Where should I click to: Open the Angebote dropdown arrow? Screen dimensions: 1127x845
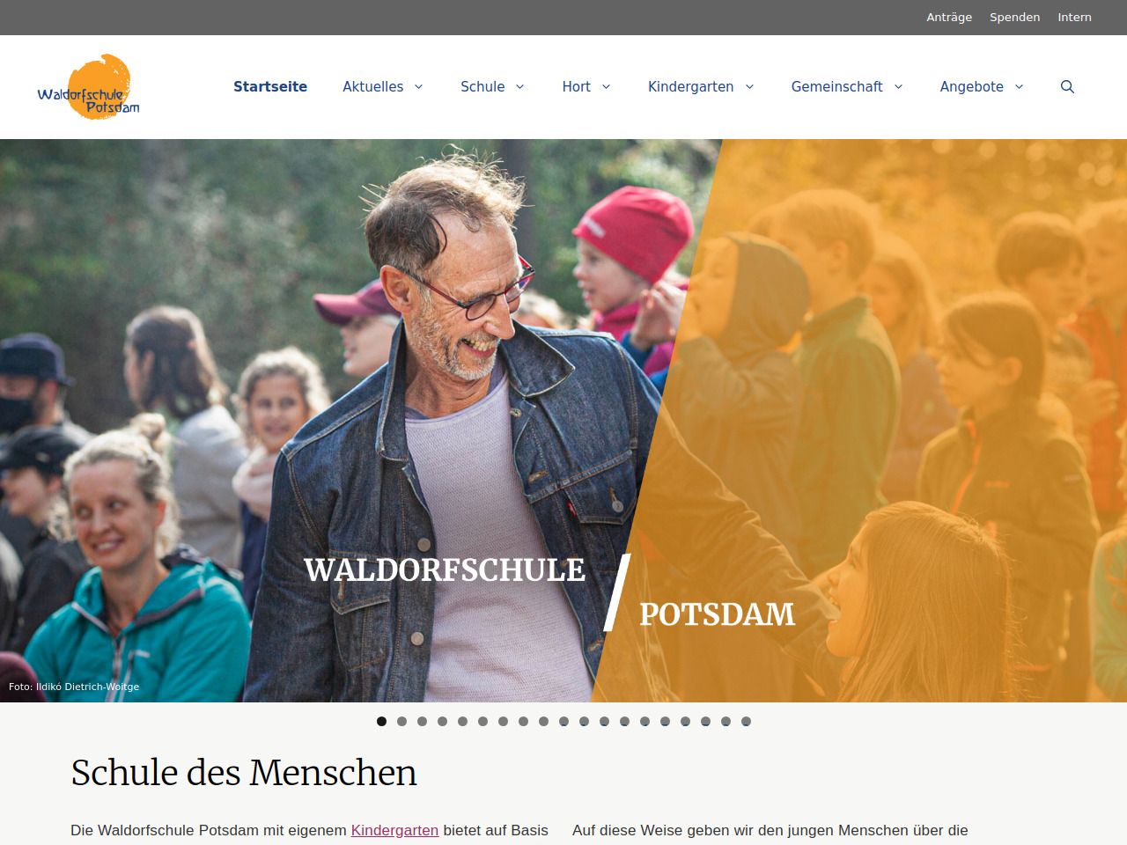pyautogui.click(x=1019, y=86)
